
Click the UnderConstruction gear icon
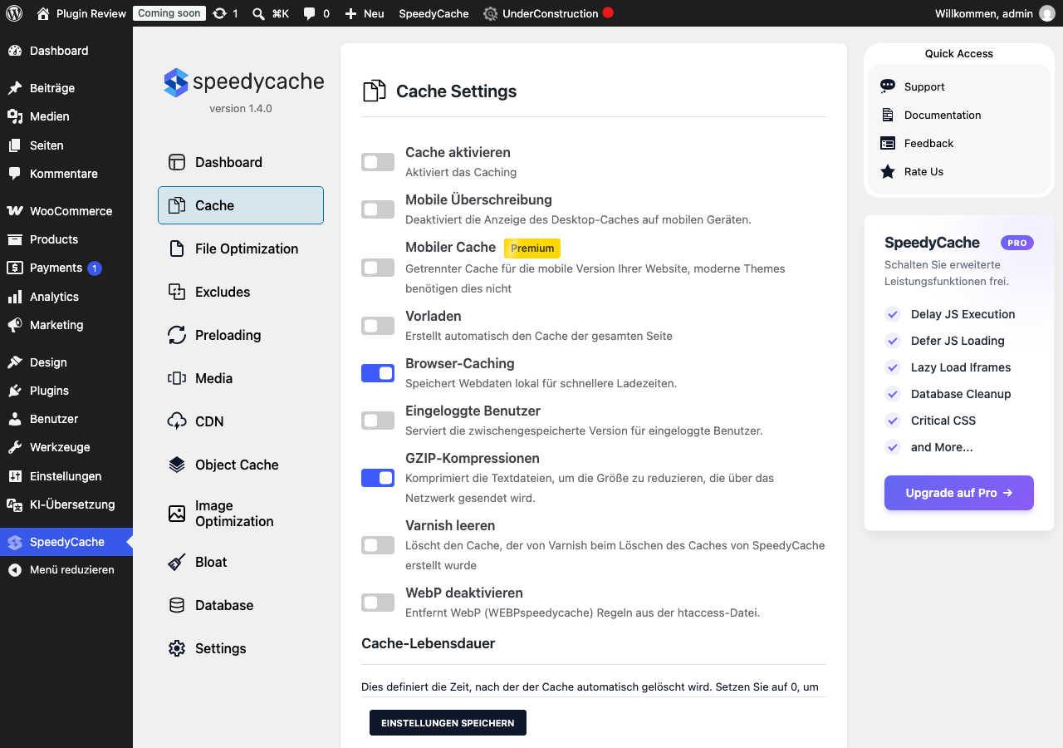pyautogui.click(x=491, y=14)
